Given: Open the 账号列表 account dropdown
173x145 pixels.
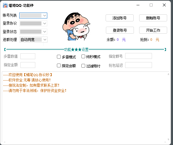Looking at the screenshot, I should click(33, 16).
